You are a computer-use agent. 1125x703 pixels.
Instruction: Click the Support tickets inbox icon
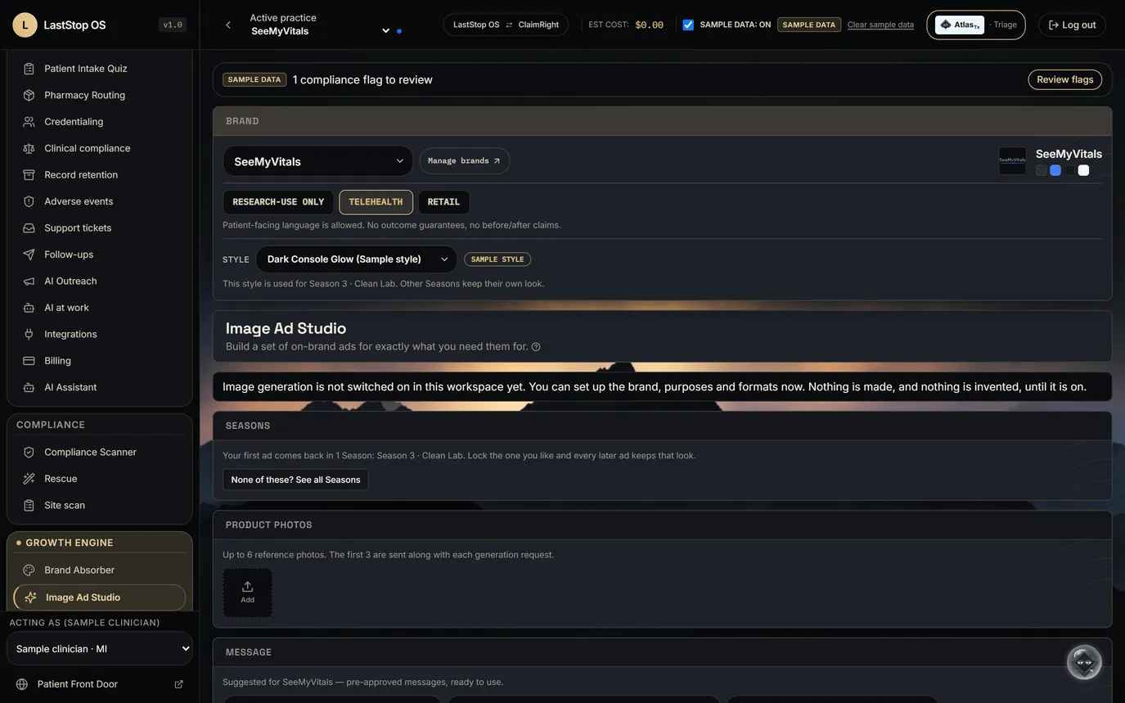pyautogui.click(x=29, y=228)
